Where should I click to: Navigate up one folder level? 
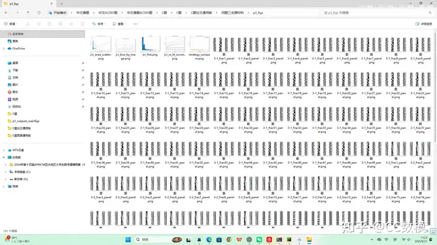pyautogui.click(x=28, y=13)
